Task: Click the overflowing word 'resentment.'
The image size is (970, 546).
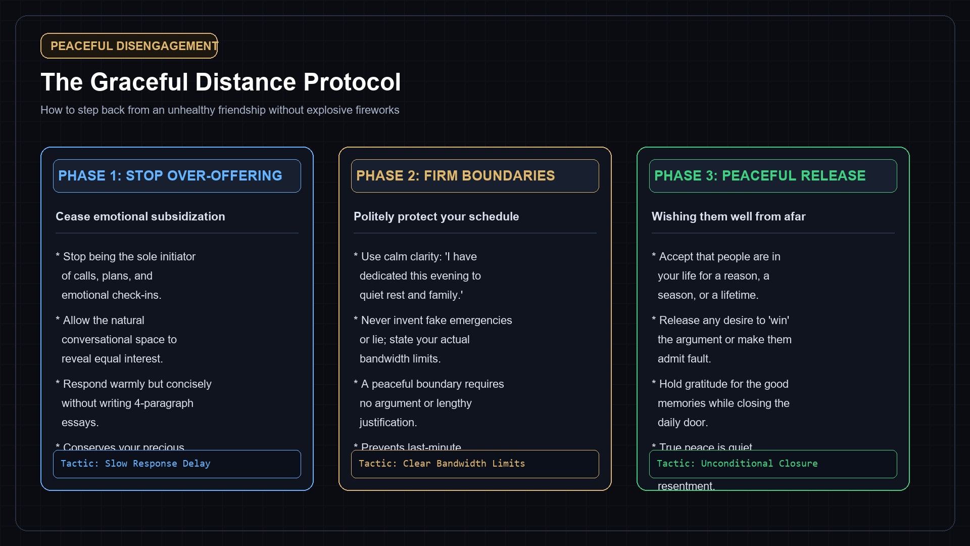Action: [x=686, y=486]
